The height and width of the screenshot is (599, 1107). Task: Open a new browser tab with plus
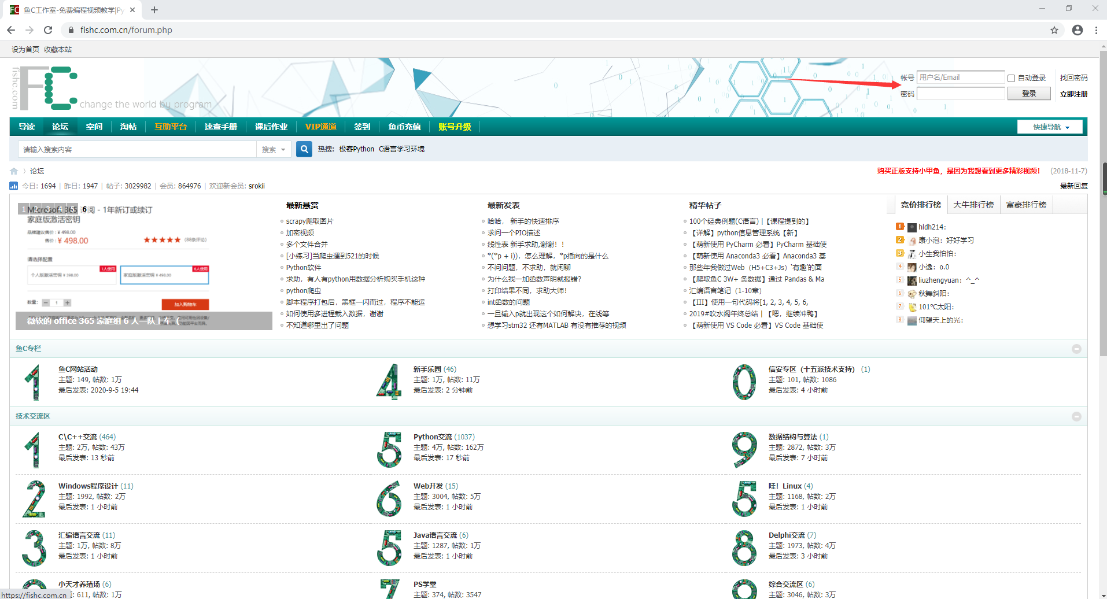pos(154,10)
